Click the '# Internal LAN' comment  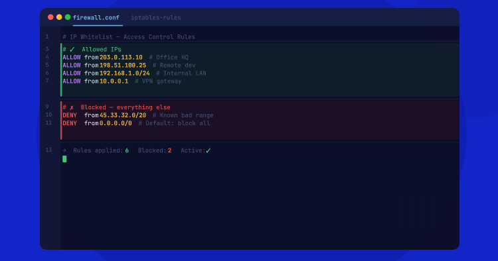pyautogui.click(x=181, y=73)
